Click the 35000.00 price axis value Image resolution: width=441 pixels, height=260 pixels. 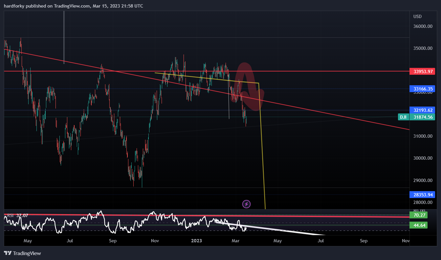click(423, 49)
